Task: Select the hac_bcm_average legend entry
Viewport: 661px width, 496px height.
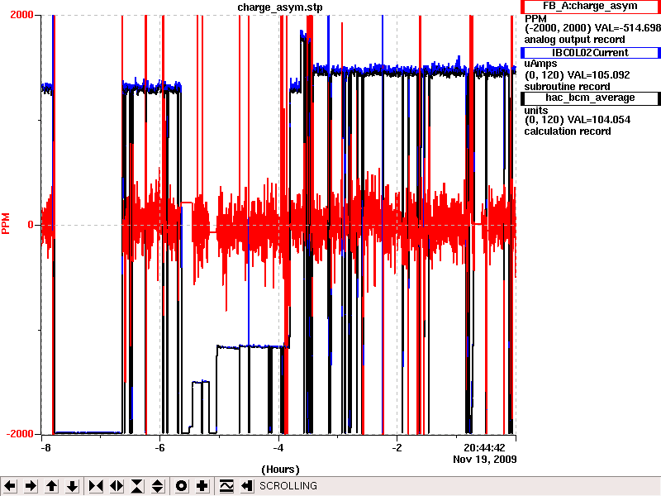Action: point(591,98)
